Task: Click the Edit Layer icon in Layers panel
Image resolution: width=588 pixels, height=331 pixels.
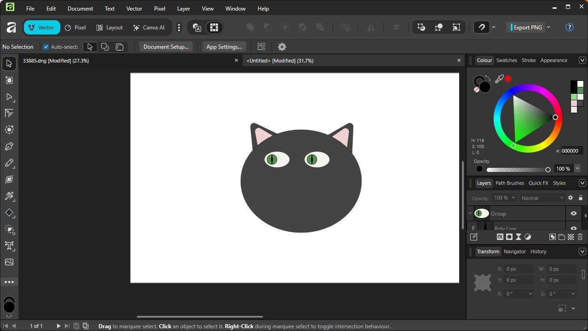Action: 474,237
